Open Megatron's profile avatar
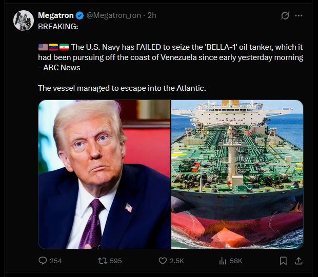This screenshot has height=277, width=318. click(24, 21)
